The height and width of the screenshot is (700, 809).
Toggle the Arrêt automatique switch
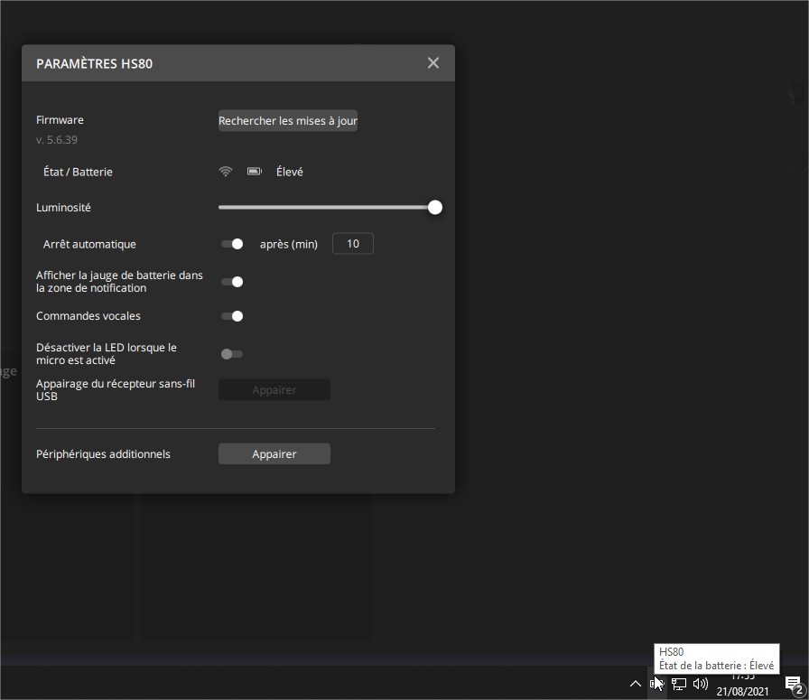click(232, 244)
